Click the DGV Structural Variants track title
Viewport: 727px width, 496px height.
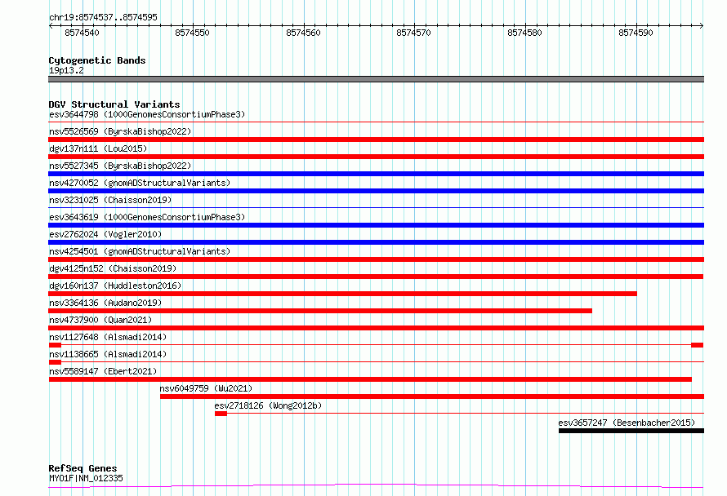[114, 104]
